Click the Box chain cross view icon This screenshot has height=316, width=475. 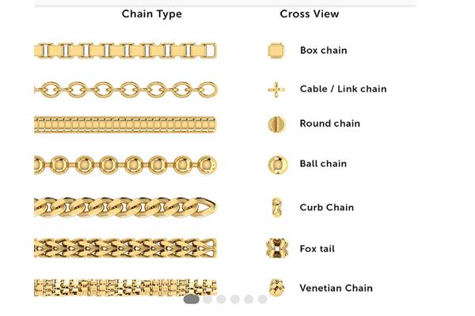275,51
